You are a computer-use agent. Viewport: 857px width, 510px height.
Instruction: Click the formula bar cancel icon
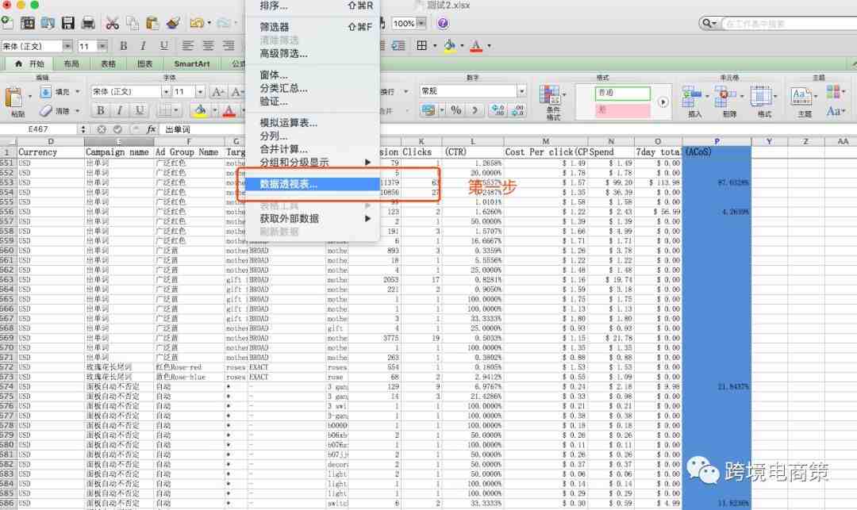coord(102,129)
